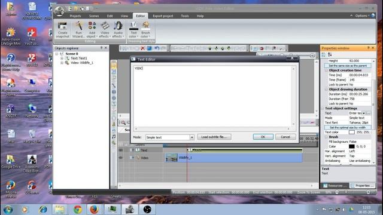Click Set the same size as the parent

[347, 66]
